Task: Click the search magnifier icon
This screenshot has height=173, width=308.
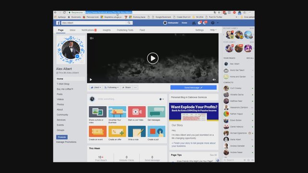Action: pos(129,23)
